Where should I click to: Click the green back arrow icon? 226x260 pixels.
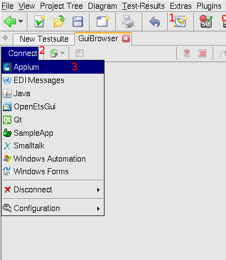coord(10,21)
